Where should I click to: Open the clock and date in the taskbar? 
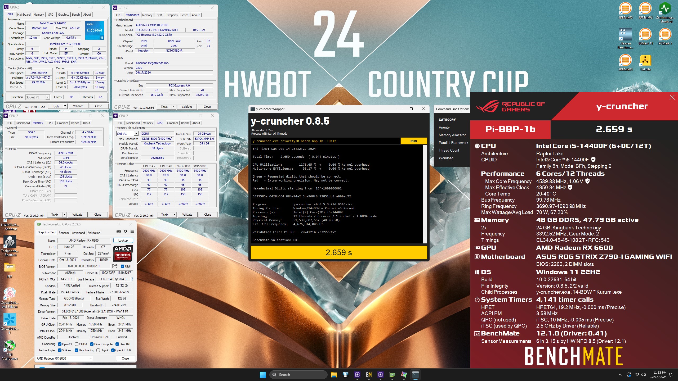659,375
